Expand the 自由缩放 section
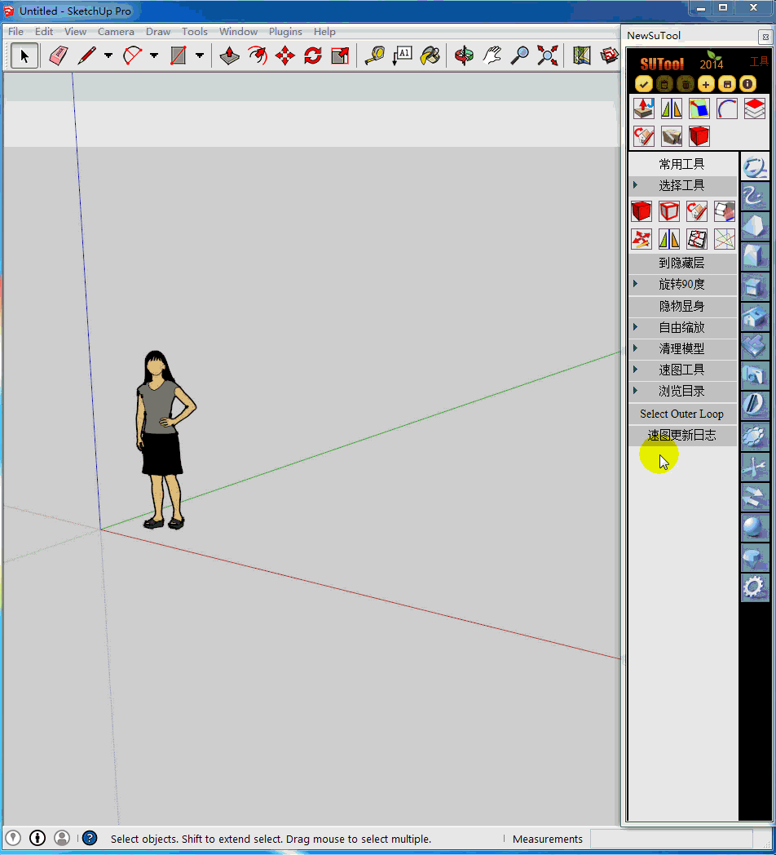Image resolution: width=776 pixels, height=855 pixels. [683, 327]
